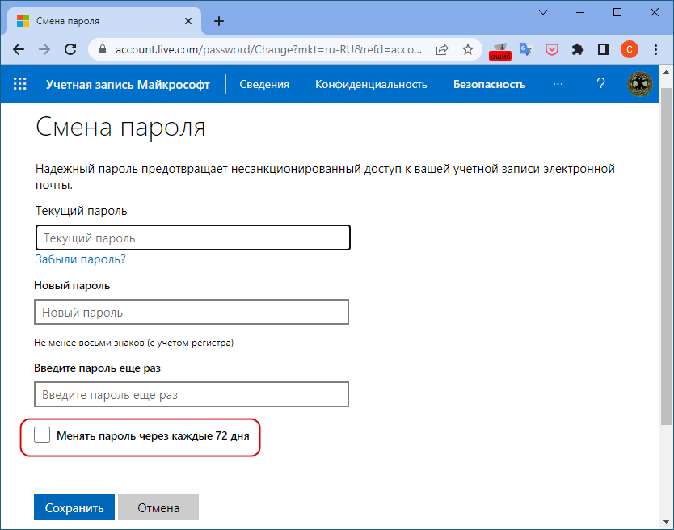Click the 'Сохранить' button
Screen dimensions: 674x530
click(x=74, y=507)
